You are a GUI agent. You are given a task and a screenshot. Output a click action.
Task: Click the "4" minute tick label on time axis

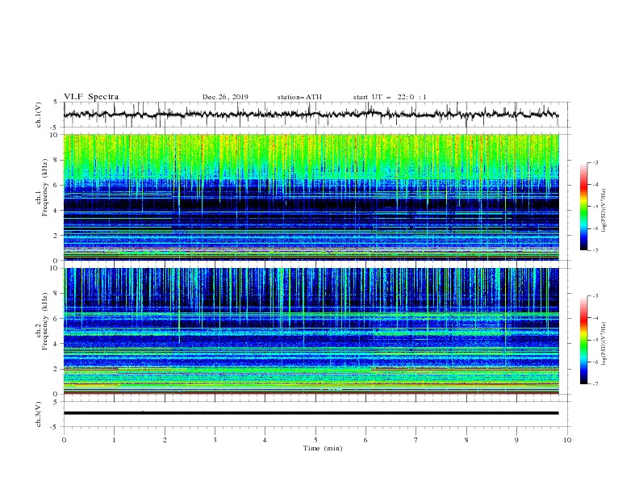click(265, 440)
